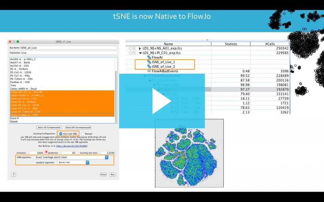
Task: Click the Run Name text field
Action: click(x=69, y=47)
